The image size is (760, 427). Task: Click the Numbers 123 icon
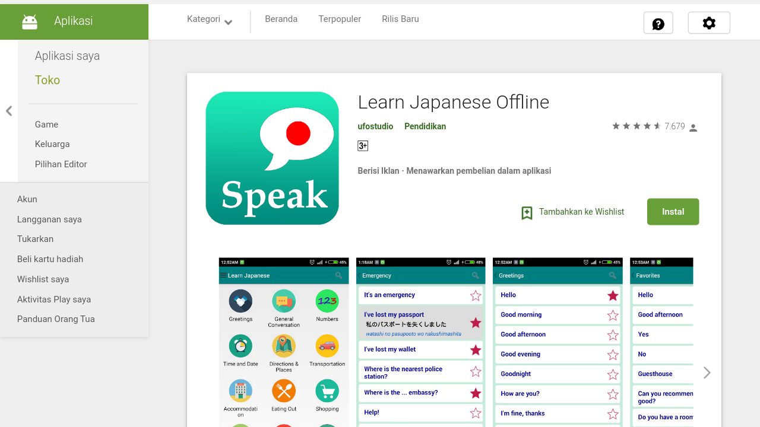327,301
